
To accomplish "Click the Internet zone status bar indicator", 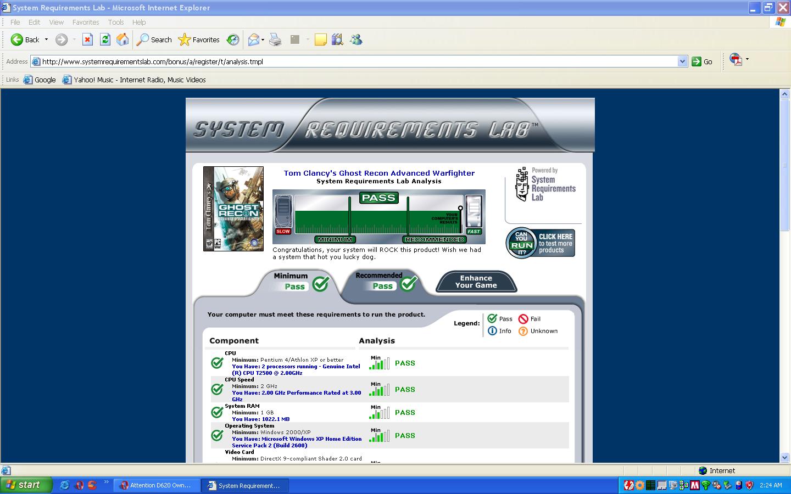I will pyautogui.click(x=717, y=470).
